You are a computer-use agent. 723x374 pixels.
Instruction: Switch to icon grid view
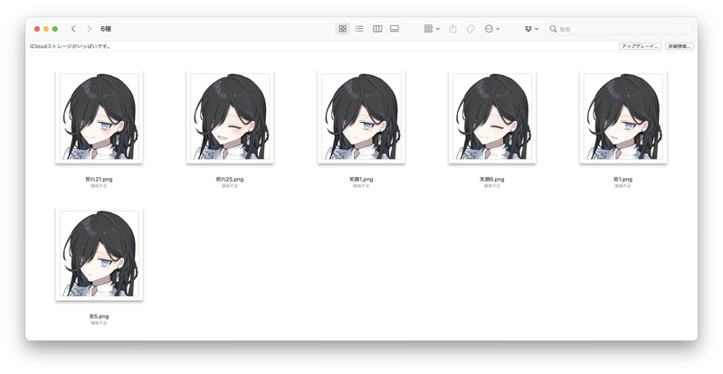[343, 29]
